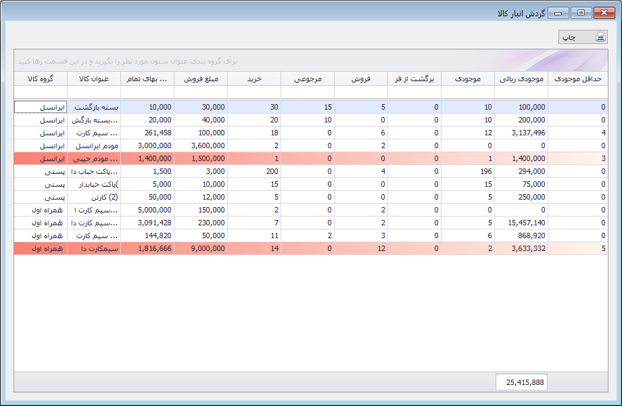Click the cell showing 200,000

(521, 120)
